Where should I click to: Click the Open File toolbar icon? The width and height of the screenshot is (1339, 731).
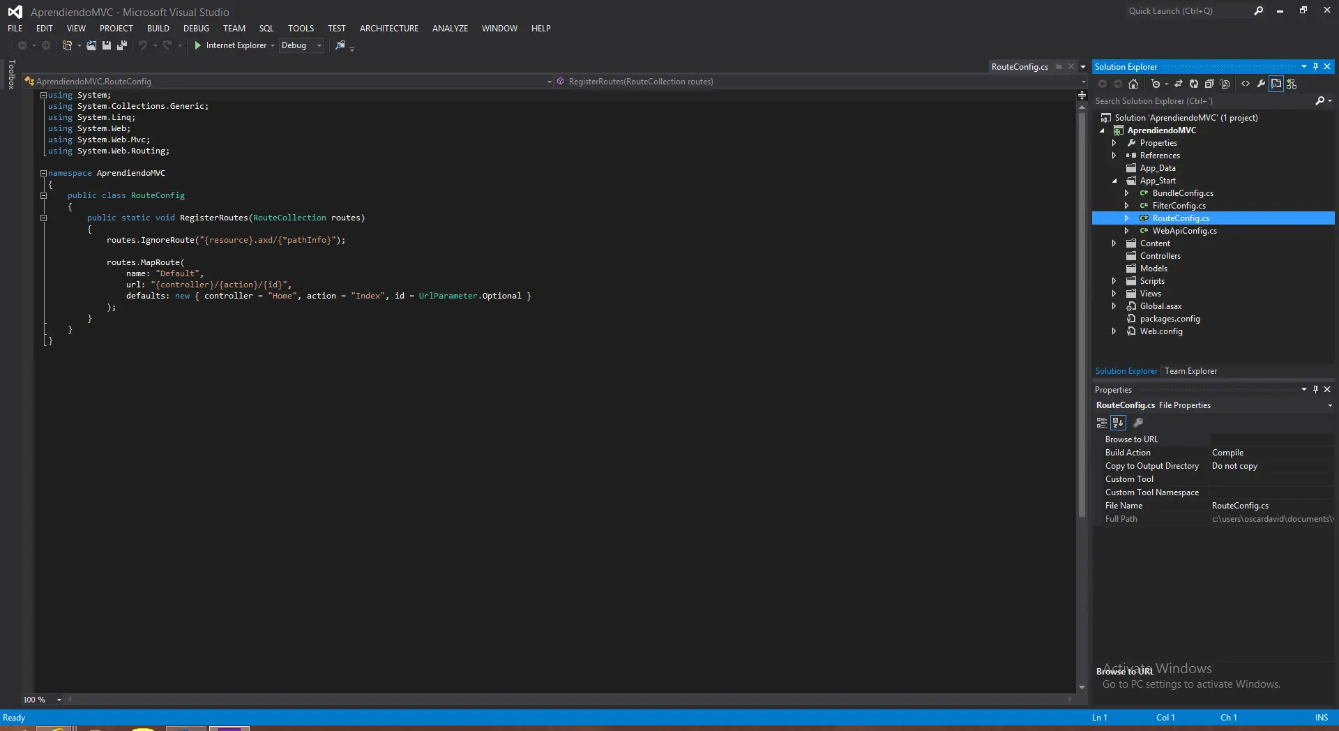click(x=91, y=45)
